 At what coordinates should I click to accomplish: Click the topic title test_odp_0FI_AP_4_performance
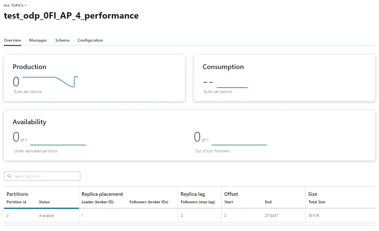coord(71,16)
